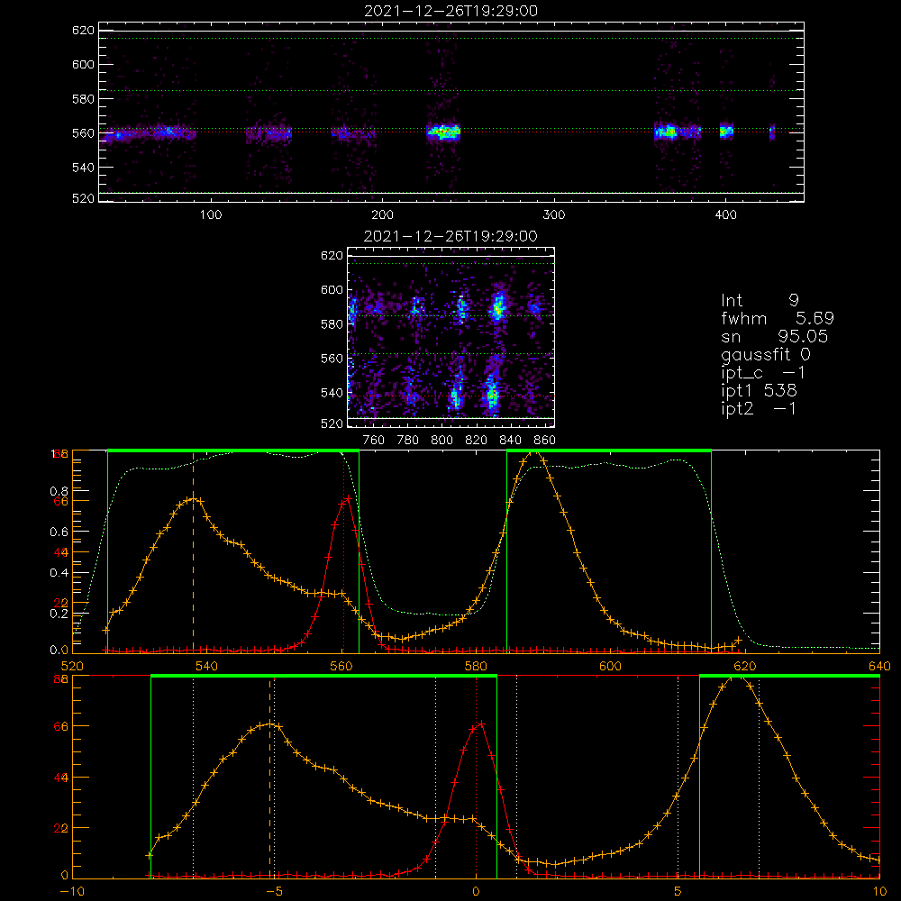Click y-axis label 600 on top spectrogram
Viewport: 901px width, 901px height.
coord(83,64)
